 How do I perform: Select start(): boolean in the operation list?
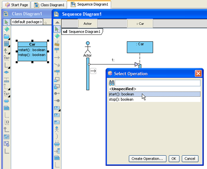[x=154, y=94]
